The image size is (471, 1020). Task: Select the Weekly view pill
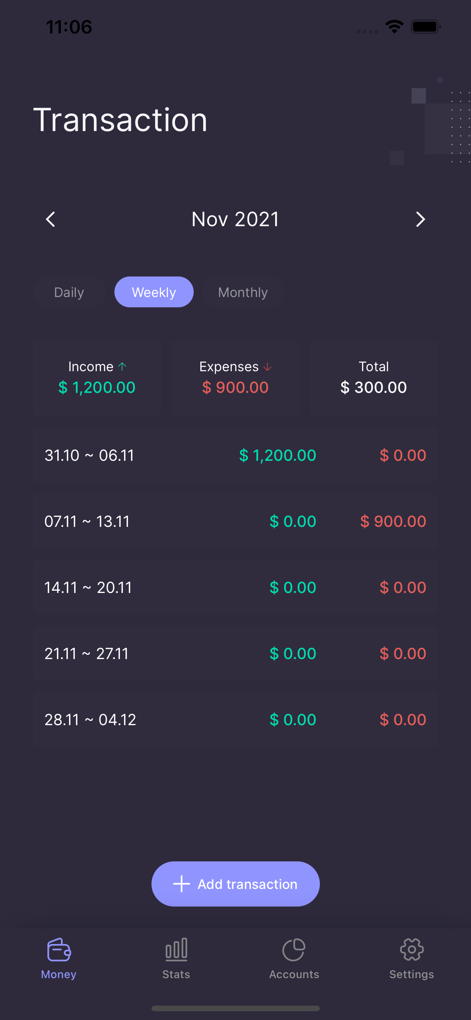(154, 292)
